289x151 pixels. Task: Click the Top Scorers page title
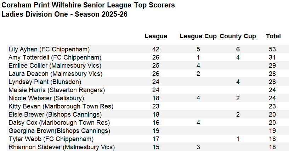click(x=88, y=5)
